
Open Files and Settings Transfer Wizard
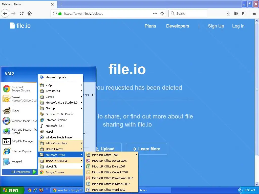[x=19, y=131]
